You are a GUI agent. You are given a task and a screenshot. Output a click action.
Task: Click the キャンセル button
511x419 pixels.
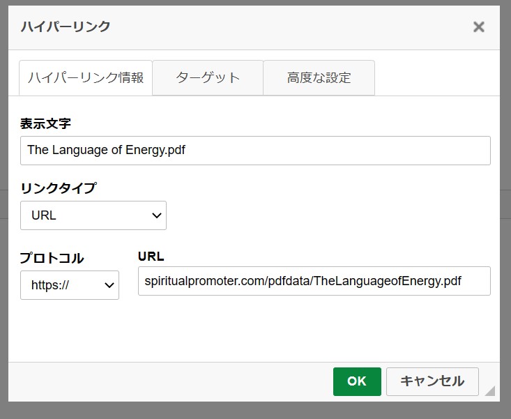(432, 381)
